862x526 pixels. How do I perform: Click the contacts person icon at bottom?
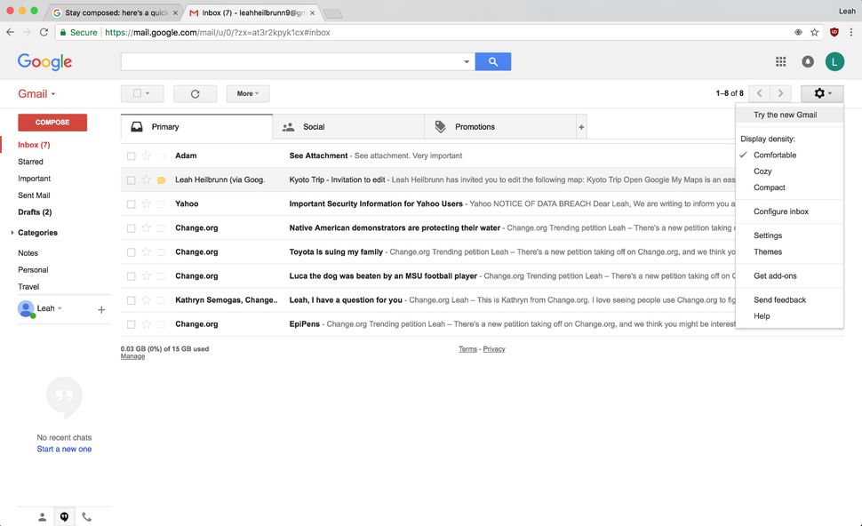tap(42, 516)
